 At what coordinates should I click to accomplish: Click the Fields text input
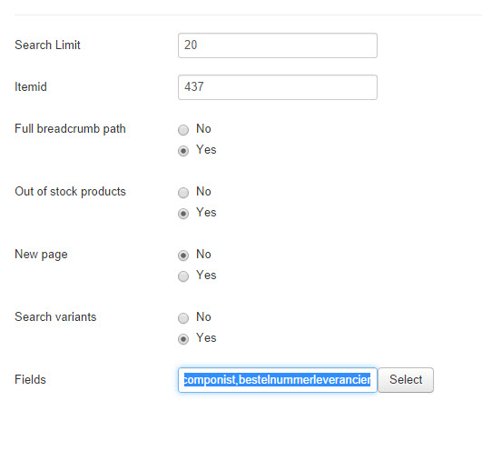click(278, 380)
